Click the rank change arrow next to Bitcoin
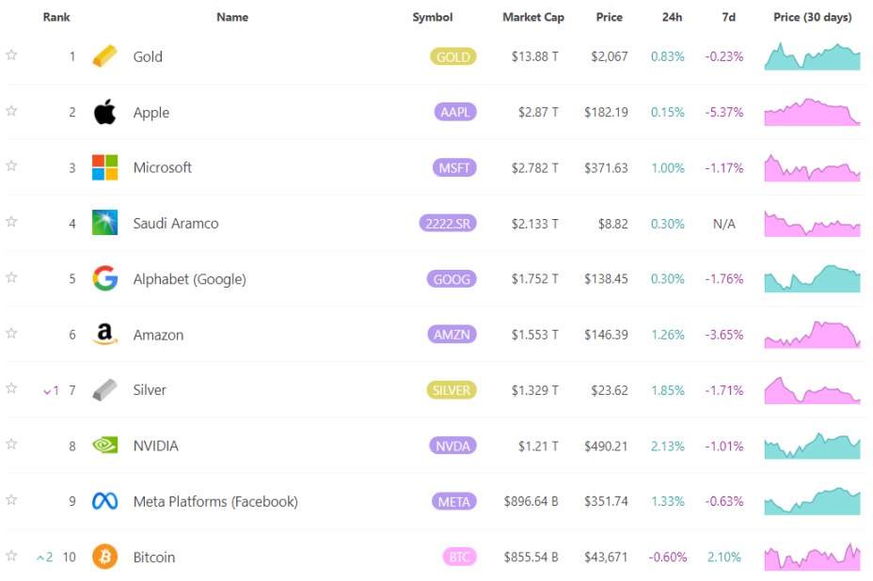Image resolution: width=873 pixels, height=581 pixels. 44,557
